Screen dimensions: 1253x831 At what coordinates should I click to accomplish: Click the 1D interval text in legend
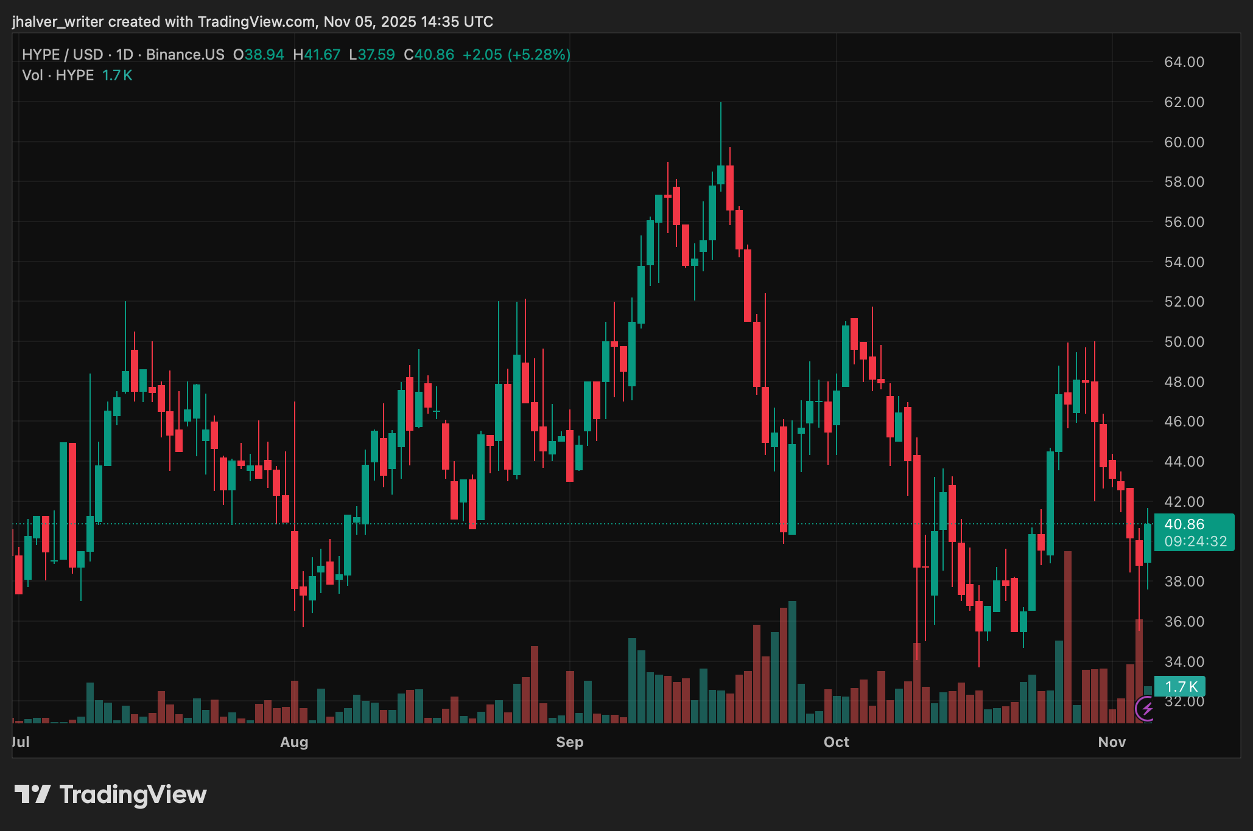point(124,55)
